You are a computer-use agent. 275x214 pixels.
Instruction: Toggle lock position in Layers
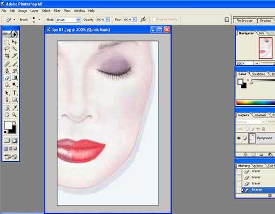click(258, 129)
